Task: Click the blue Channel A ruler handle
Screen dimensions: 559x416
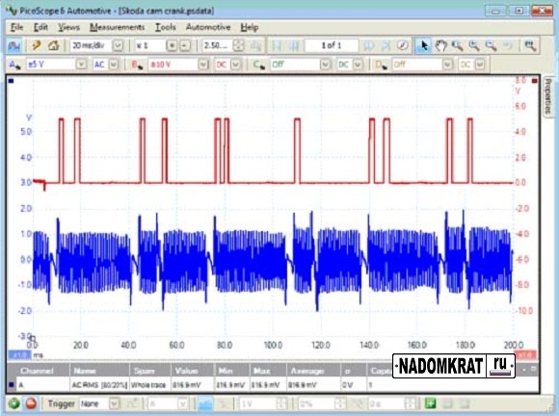Action: click(x=11, y=81)
